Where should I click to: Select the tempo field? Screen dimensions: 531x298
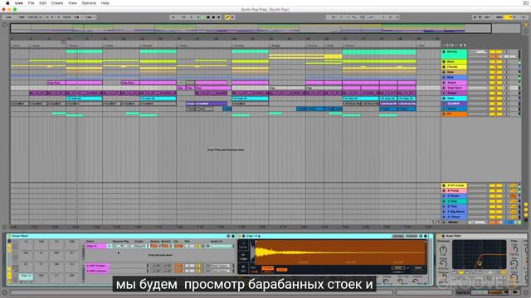33,17
